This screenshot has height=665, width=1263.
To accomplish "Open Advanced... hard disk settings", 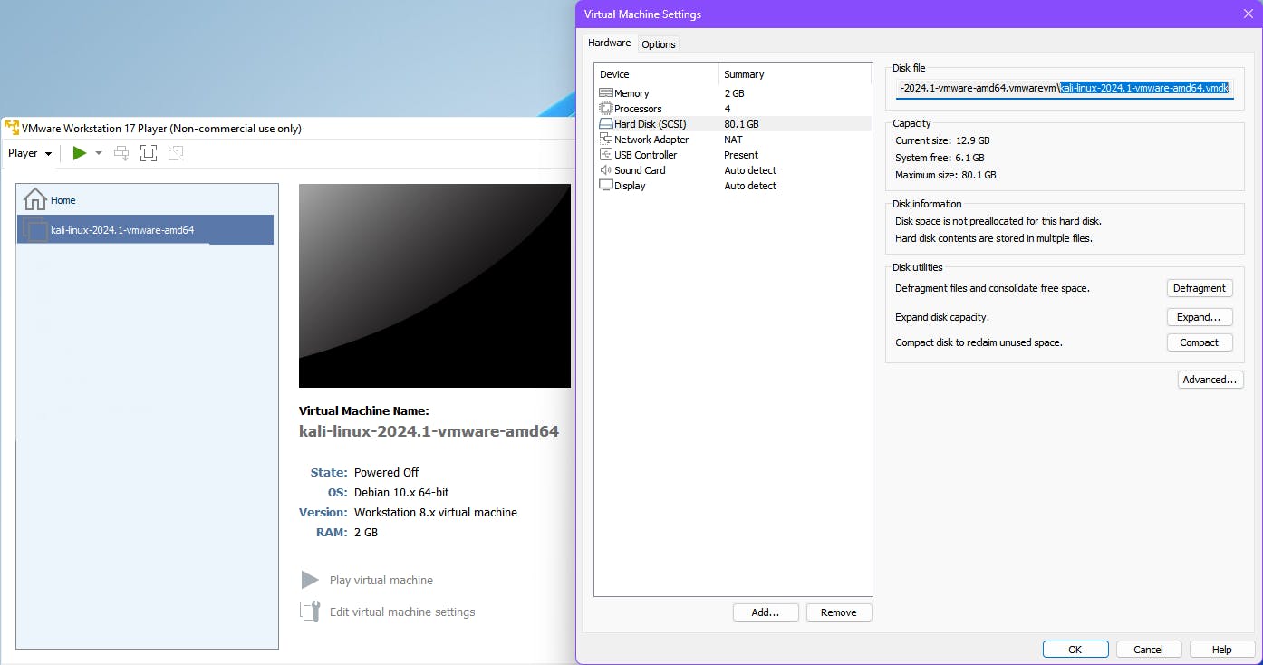I will tap(1210, 380).
